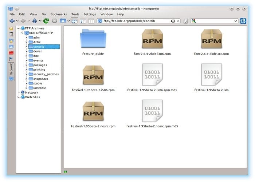Open back history dropdown arrow
The width and height of the screenshot is (255, 182).
click(x=17, y=21)
